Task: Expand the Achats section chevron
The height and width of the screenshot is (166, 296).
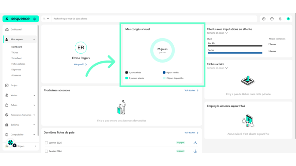Action: [x=34, y=105]
